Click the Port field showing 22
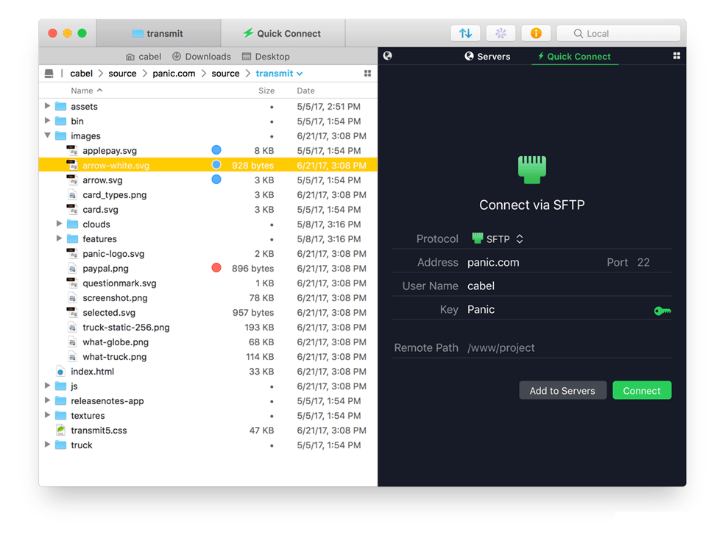This screenshot has width=725, height=541. click(x=643, y=263)
